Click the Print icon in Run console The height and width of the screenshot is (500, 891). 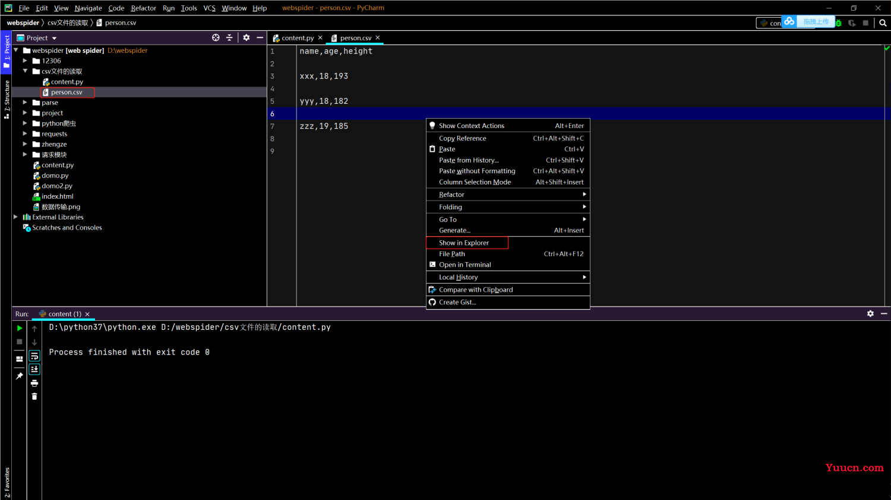pos(34,383)
